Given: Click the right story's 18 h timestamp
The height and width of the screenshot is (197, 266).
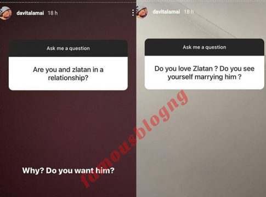Looking at the screenshot, I should click(x=189, y=11).
